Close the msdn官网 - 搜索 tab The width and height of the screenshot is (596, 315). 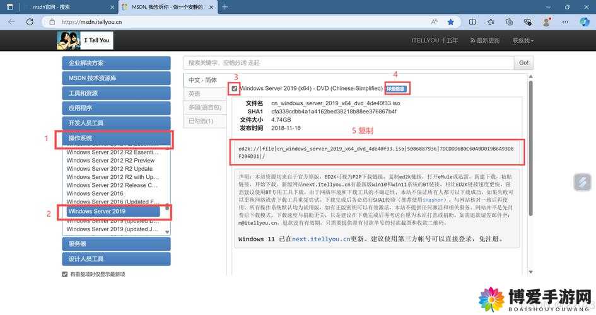112,7
